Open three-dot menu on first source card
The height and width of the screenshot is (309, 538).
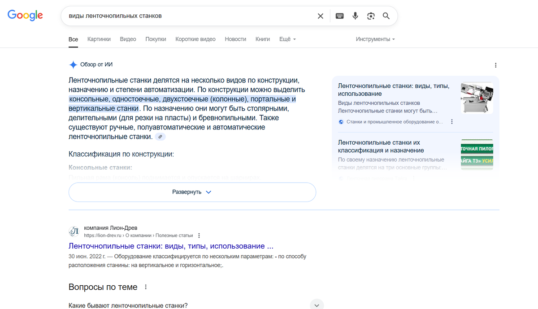452,122
